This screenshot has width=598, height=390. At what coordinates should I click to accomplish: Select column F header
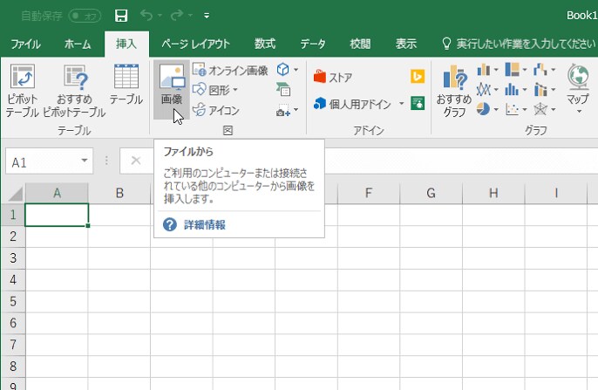(369, 193)
